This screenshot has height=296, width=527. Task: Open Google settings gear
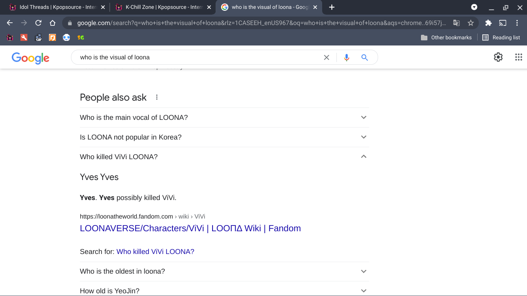point(498,57)
